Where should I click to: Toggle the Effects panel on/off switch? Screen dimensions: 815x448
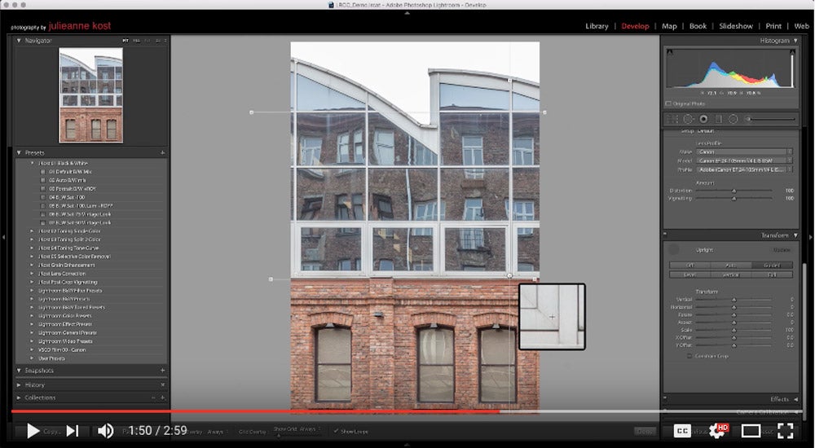point(665,399)
